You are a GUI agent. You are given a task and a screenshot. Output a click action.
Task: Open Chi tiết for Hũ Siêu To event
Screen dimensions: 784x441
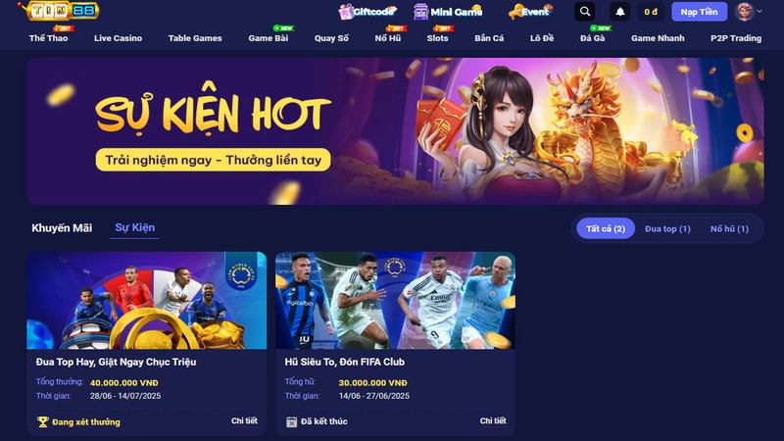tap(493, 421)
